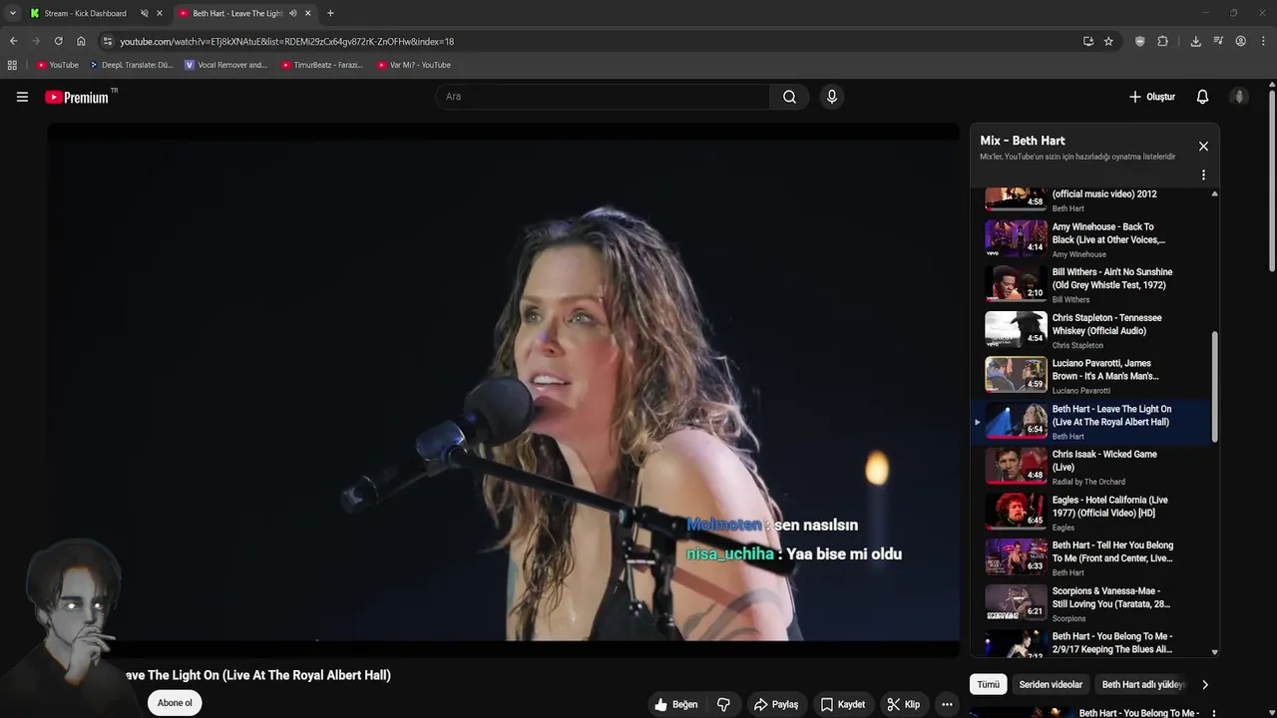Open YouTube notifications bell
The image size is (1277, 718).
1202,97
